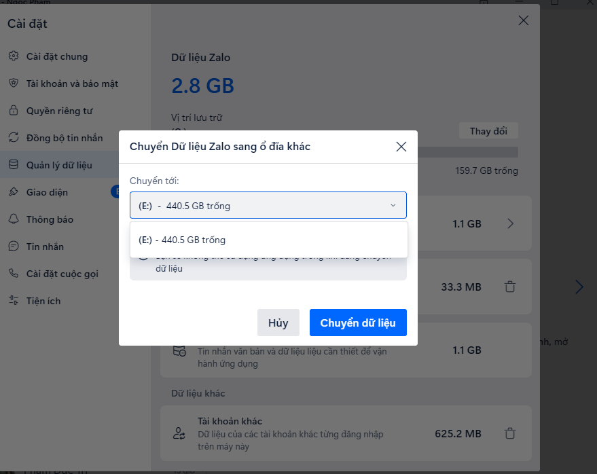Open the Giao diện settings tab
The height and width of the screenshot is (474, 597).
tap(47, 192)
